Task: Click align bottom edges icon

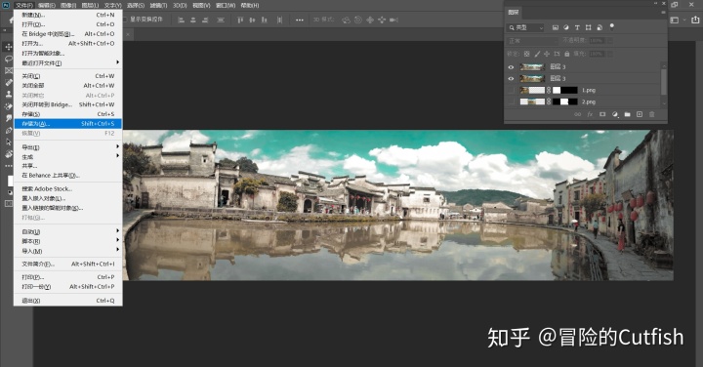Action: (265, 20)
